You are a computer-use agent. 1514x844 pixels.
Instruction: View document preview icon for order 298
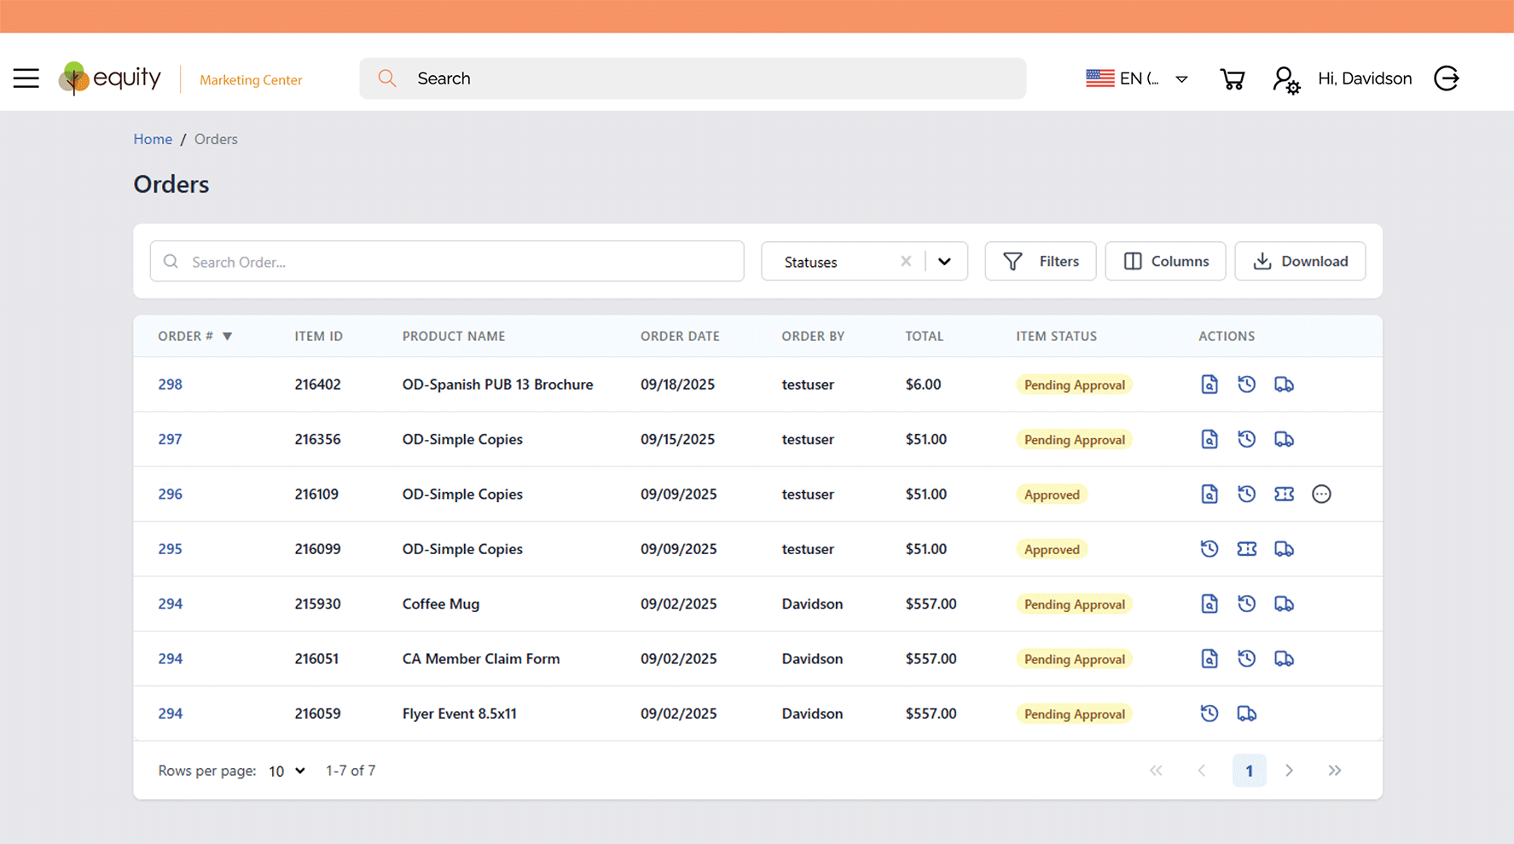pyautogui.click(x=1209, y=384)
